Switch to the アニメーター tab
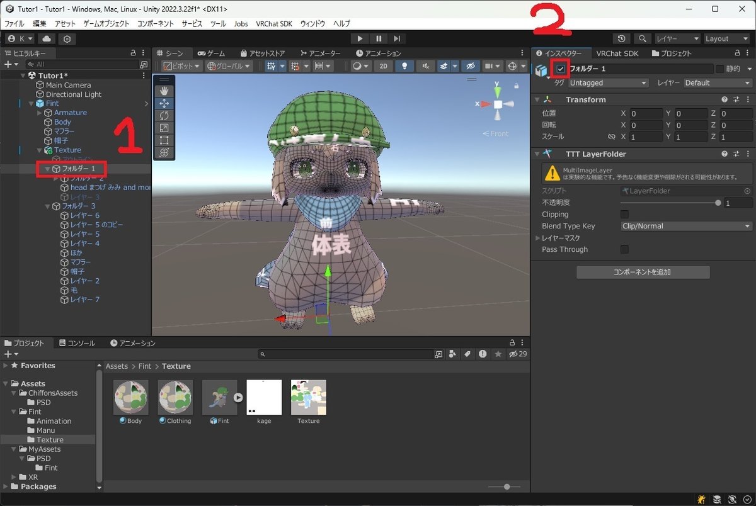This screenshot has width=756, height=506. click(x=321, y=53)
